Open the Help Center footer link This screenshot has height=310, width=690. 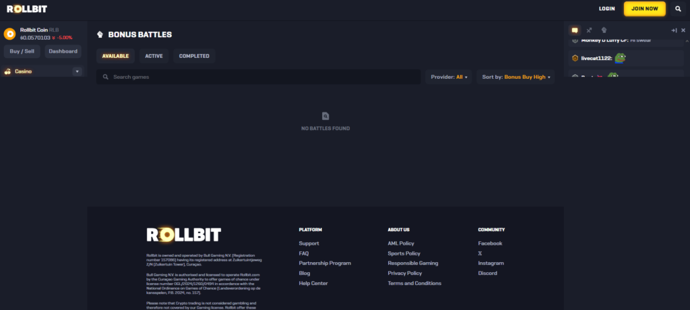pyautogui.click(x=313, y=284)
